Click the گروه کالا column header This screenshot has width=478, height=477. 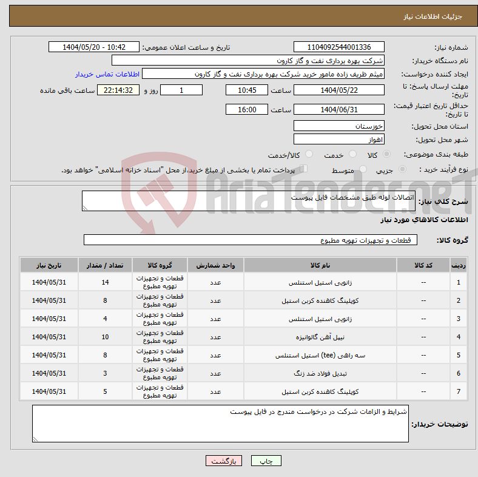pos(160,265)
